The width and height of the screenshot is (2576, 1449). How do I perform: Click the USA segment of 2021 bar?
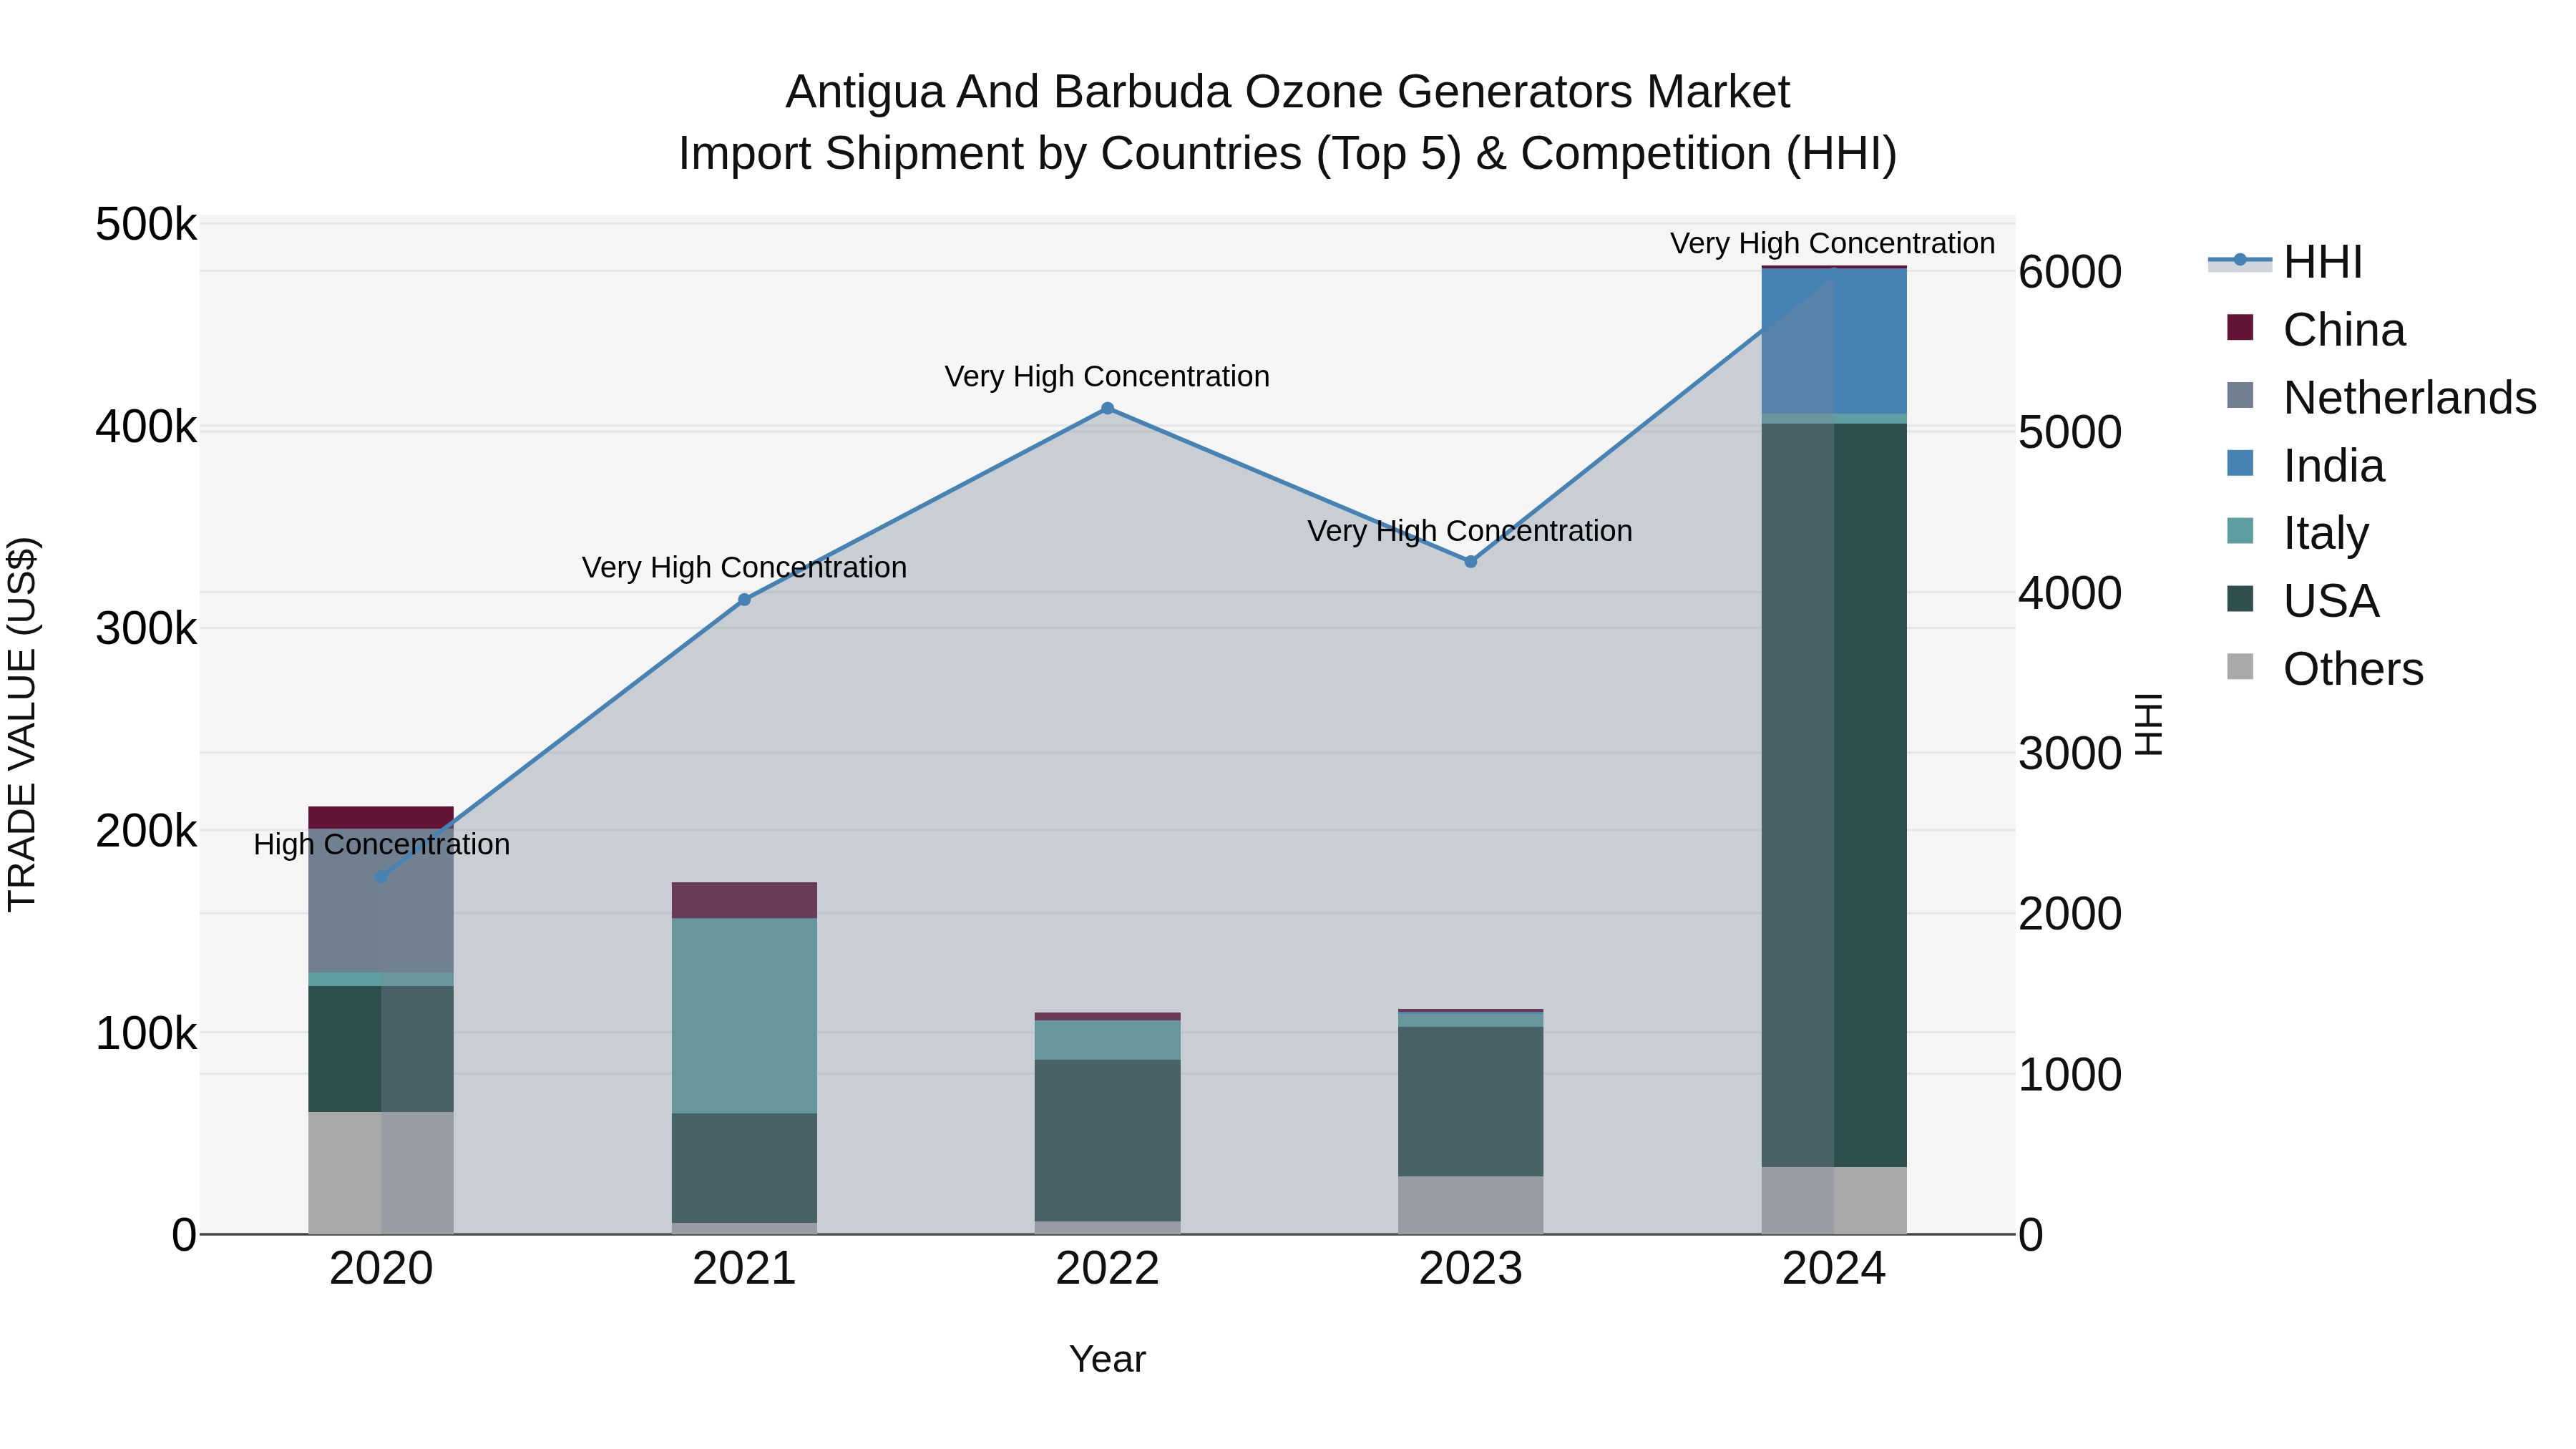[x=744, y=1168]
